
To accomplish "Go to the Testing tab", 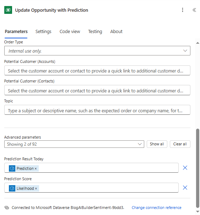I will pos(95,32).
